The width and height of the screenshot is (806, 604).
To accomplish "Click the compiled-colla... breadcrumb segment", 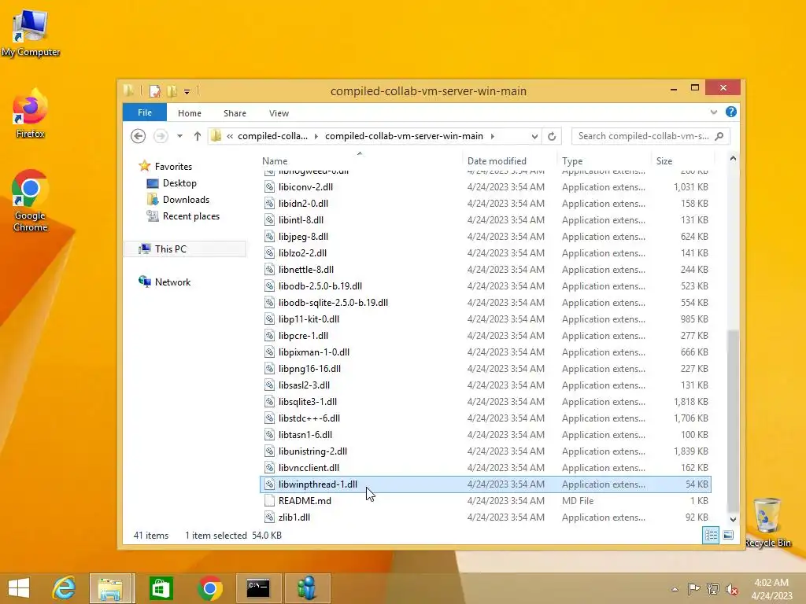I will pyautogui.click(x=272, y=136).
